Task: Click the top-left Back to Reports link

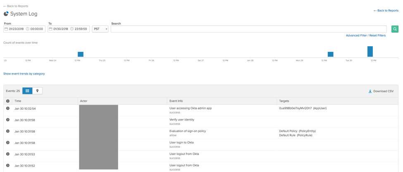Action: (x=16, y=6)
